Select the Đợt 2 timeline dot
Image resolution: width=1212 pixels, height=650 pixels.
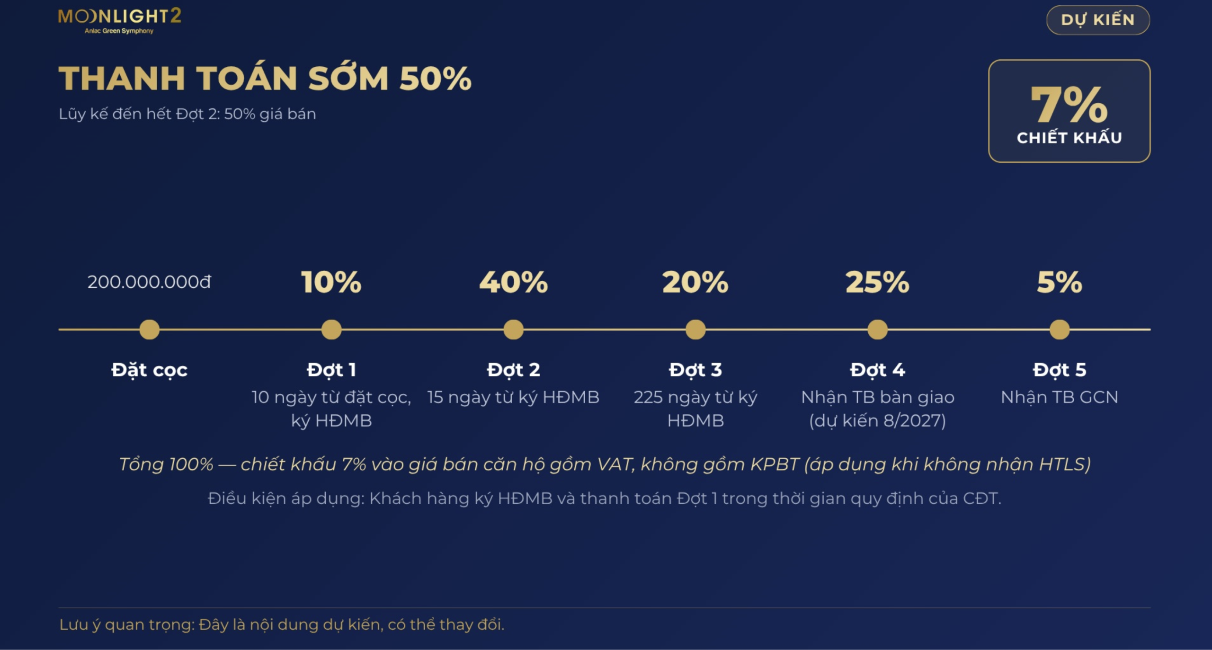point(513,329)
